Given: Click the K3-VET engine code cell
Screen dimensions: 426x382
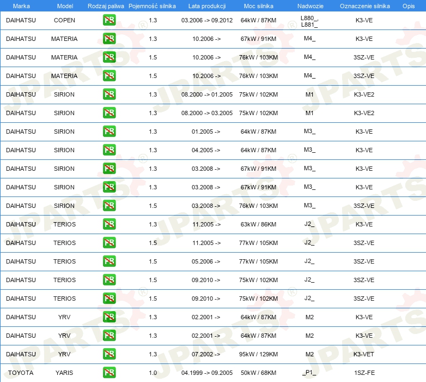Looking at the screenshot, I should coord(363,354).
